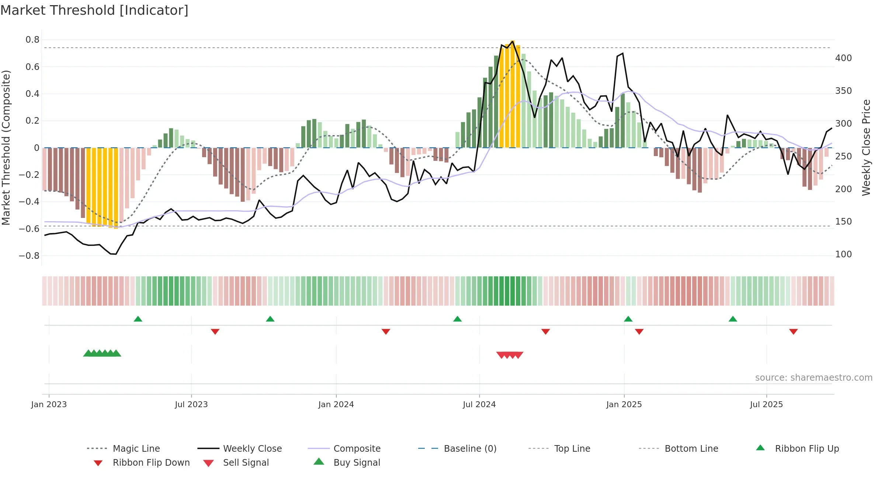Click the 300 price axis tick
The height and width of the screenshot is (497, 885).
pyautogui.click(x=844, y=124)
